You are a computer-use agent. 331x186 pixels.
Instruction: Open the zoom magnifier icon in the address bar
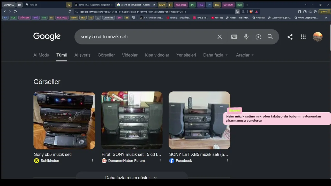[x=243, y=12]
